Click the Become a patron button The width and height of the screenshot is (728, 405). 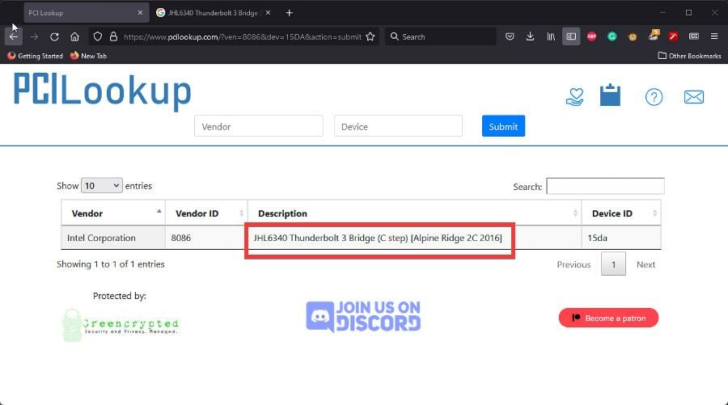point(608,318)
